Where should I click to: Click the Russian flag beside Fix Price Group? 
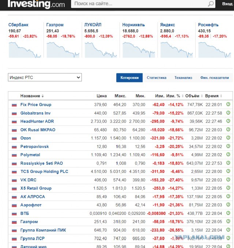click(x=14, y=105)
